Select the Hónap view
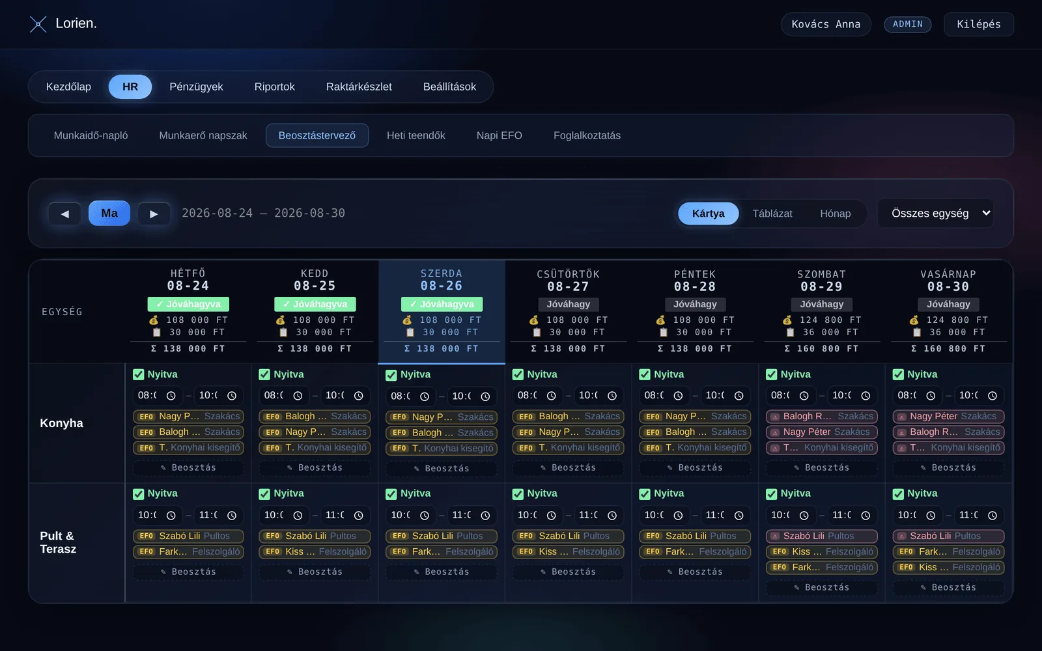Screen dimensions: 1042x651 point(836,214)
